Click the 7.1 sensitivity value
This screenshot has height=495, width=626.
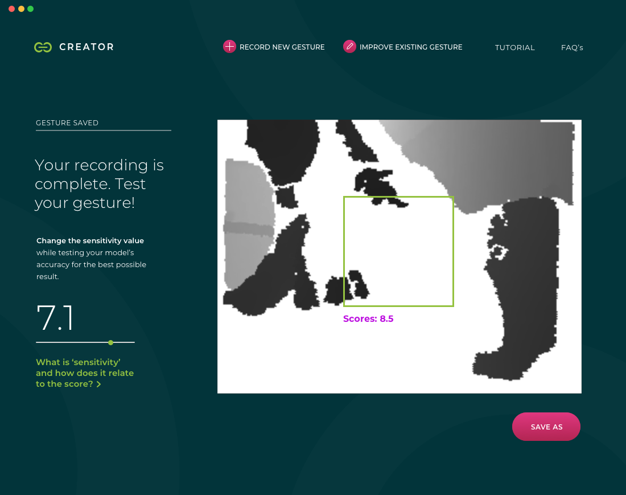[x=55, y=318]
